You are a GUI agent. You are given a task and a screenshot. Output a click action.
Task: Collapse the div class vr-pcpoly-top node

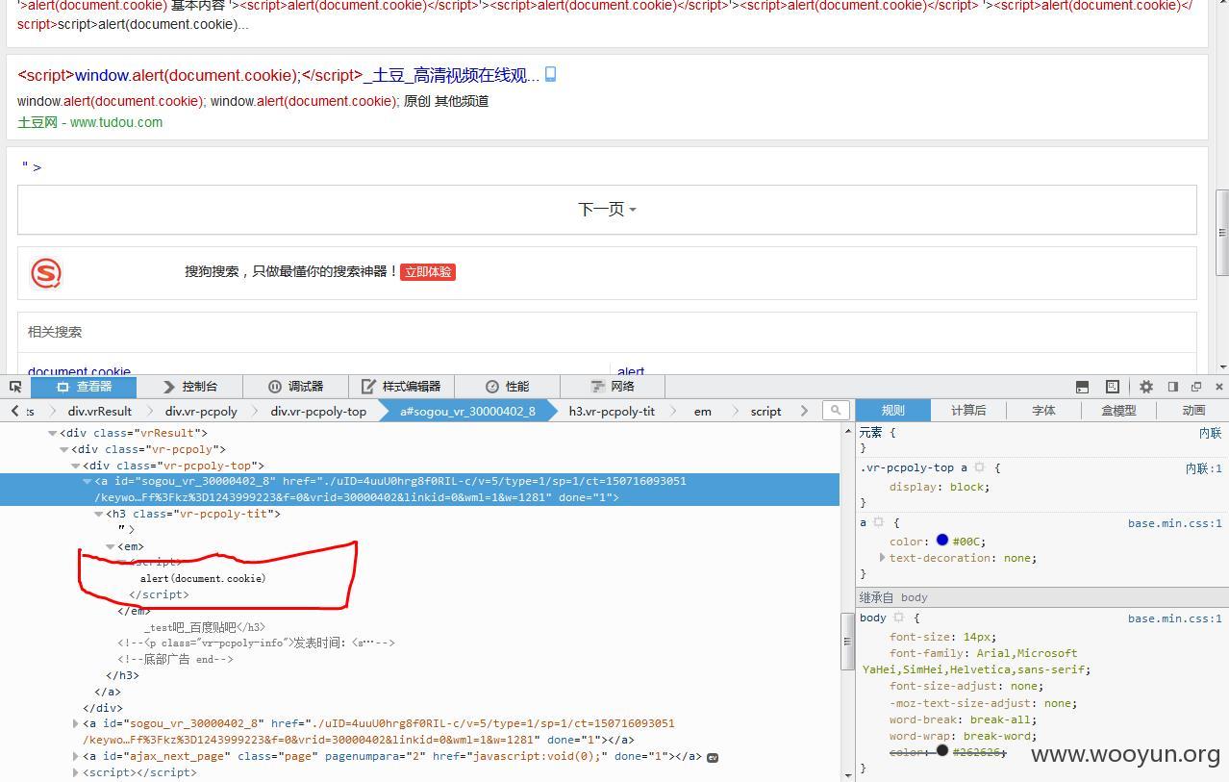pos(75,466)
